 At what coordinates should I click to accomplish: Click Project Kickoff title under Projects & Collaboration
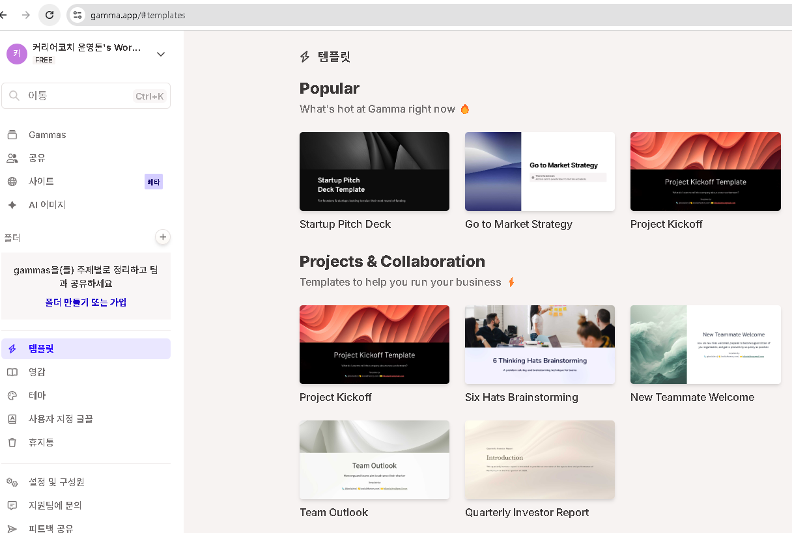pos(335,397)
